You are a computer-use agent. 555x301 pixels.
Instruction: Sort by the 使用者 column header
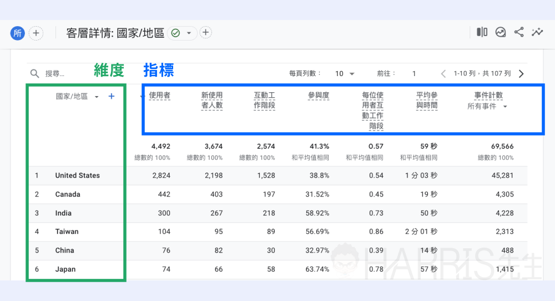click(160, 96)
